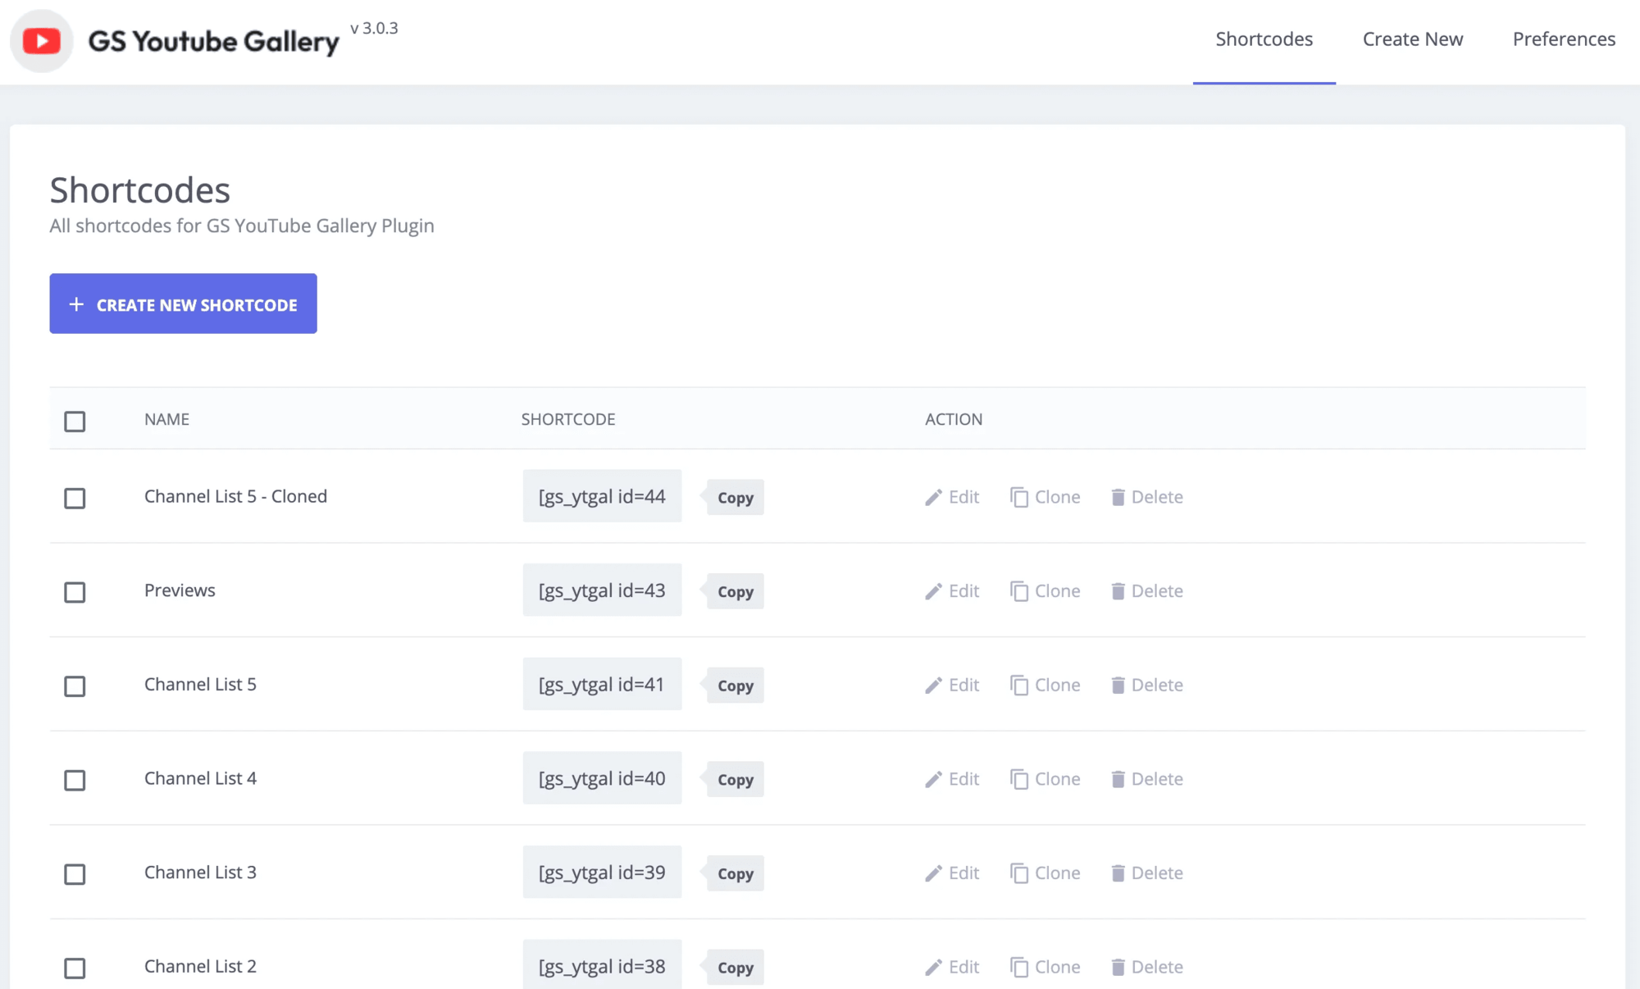This screenshot has width=1640, height=989.
Task: Copy the shortcode id=39
Action: (x=735, y=873)
